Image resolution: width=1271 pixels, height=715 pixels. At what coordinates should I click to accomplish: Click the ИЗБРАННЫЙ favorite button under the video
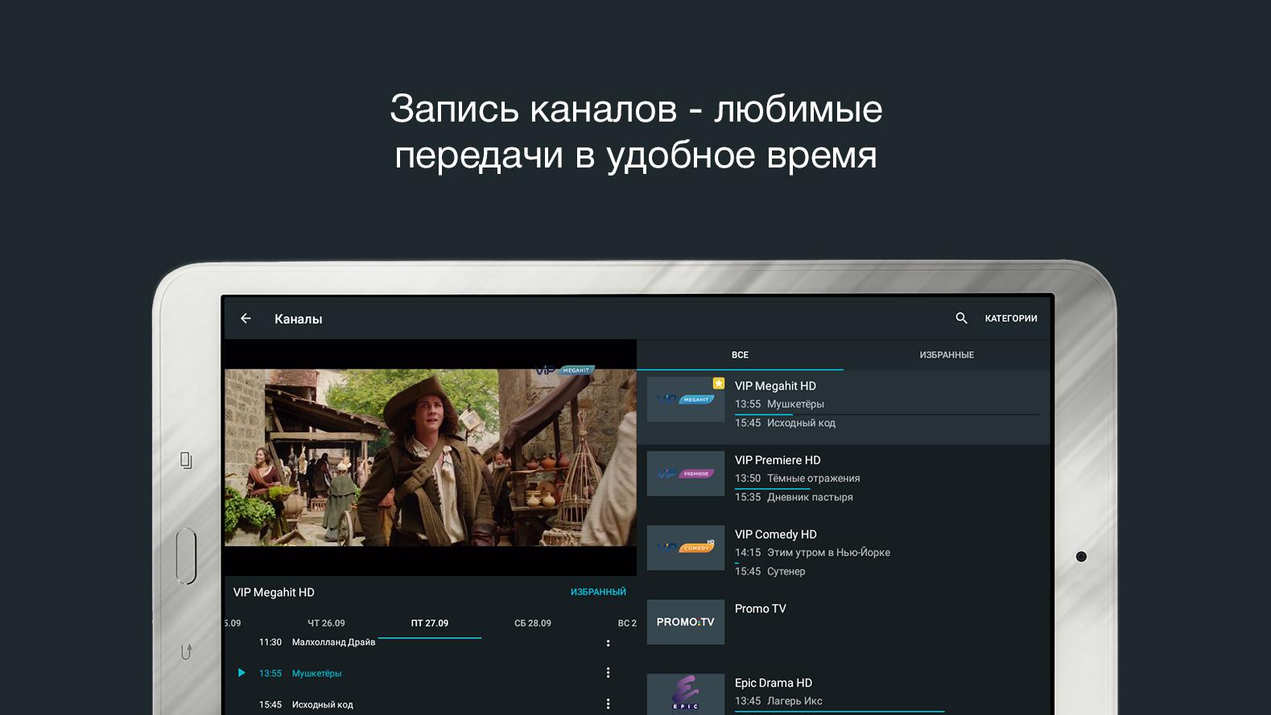(x=598, y=592)
